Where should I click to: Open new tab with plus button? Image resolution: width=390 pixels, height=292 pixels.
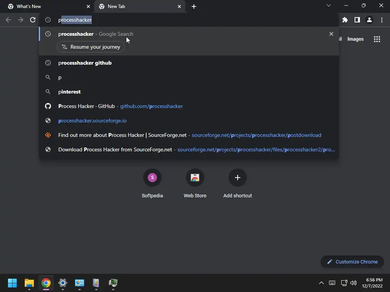194,6
